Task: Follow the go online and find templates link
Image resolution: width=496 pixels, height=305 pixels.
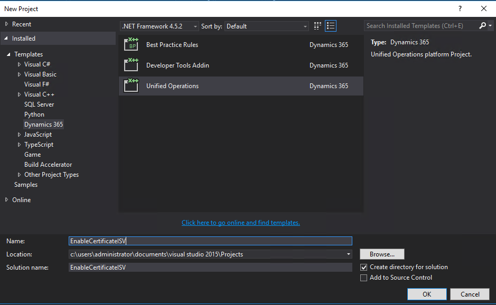Action: (x=240, y=223)
